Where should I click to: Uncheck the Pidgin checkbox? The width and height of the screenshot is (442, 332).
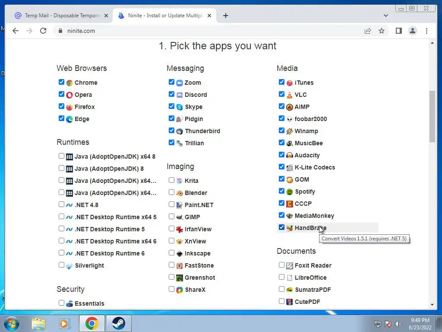coord(171,118)
